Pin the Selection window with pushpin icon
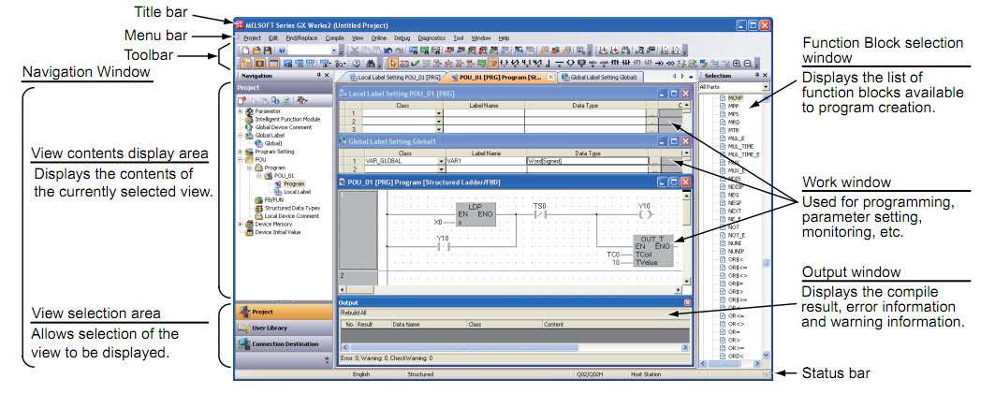 click(x=756, y=75)
